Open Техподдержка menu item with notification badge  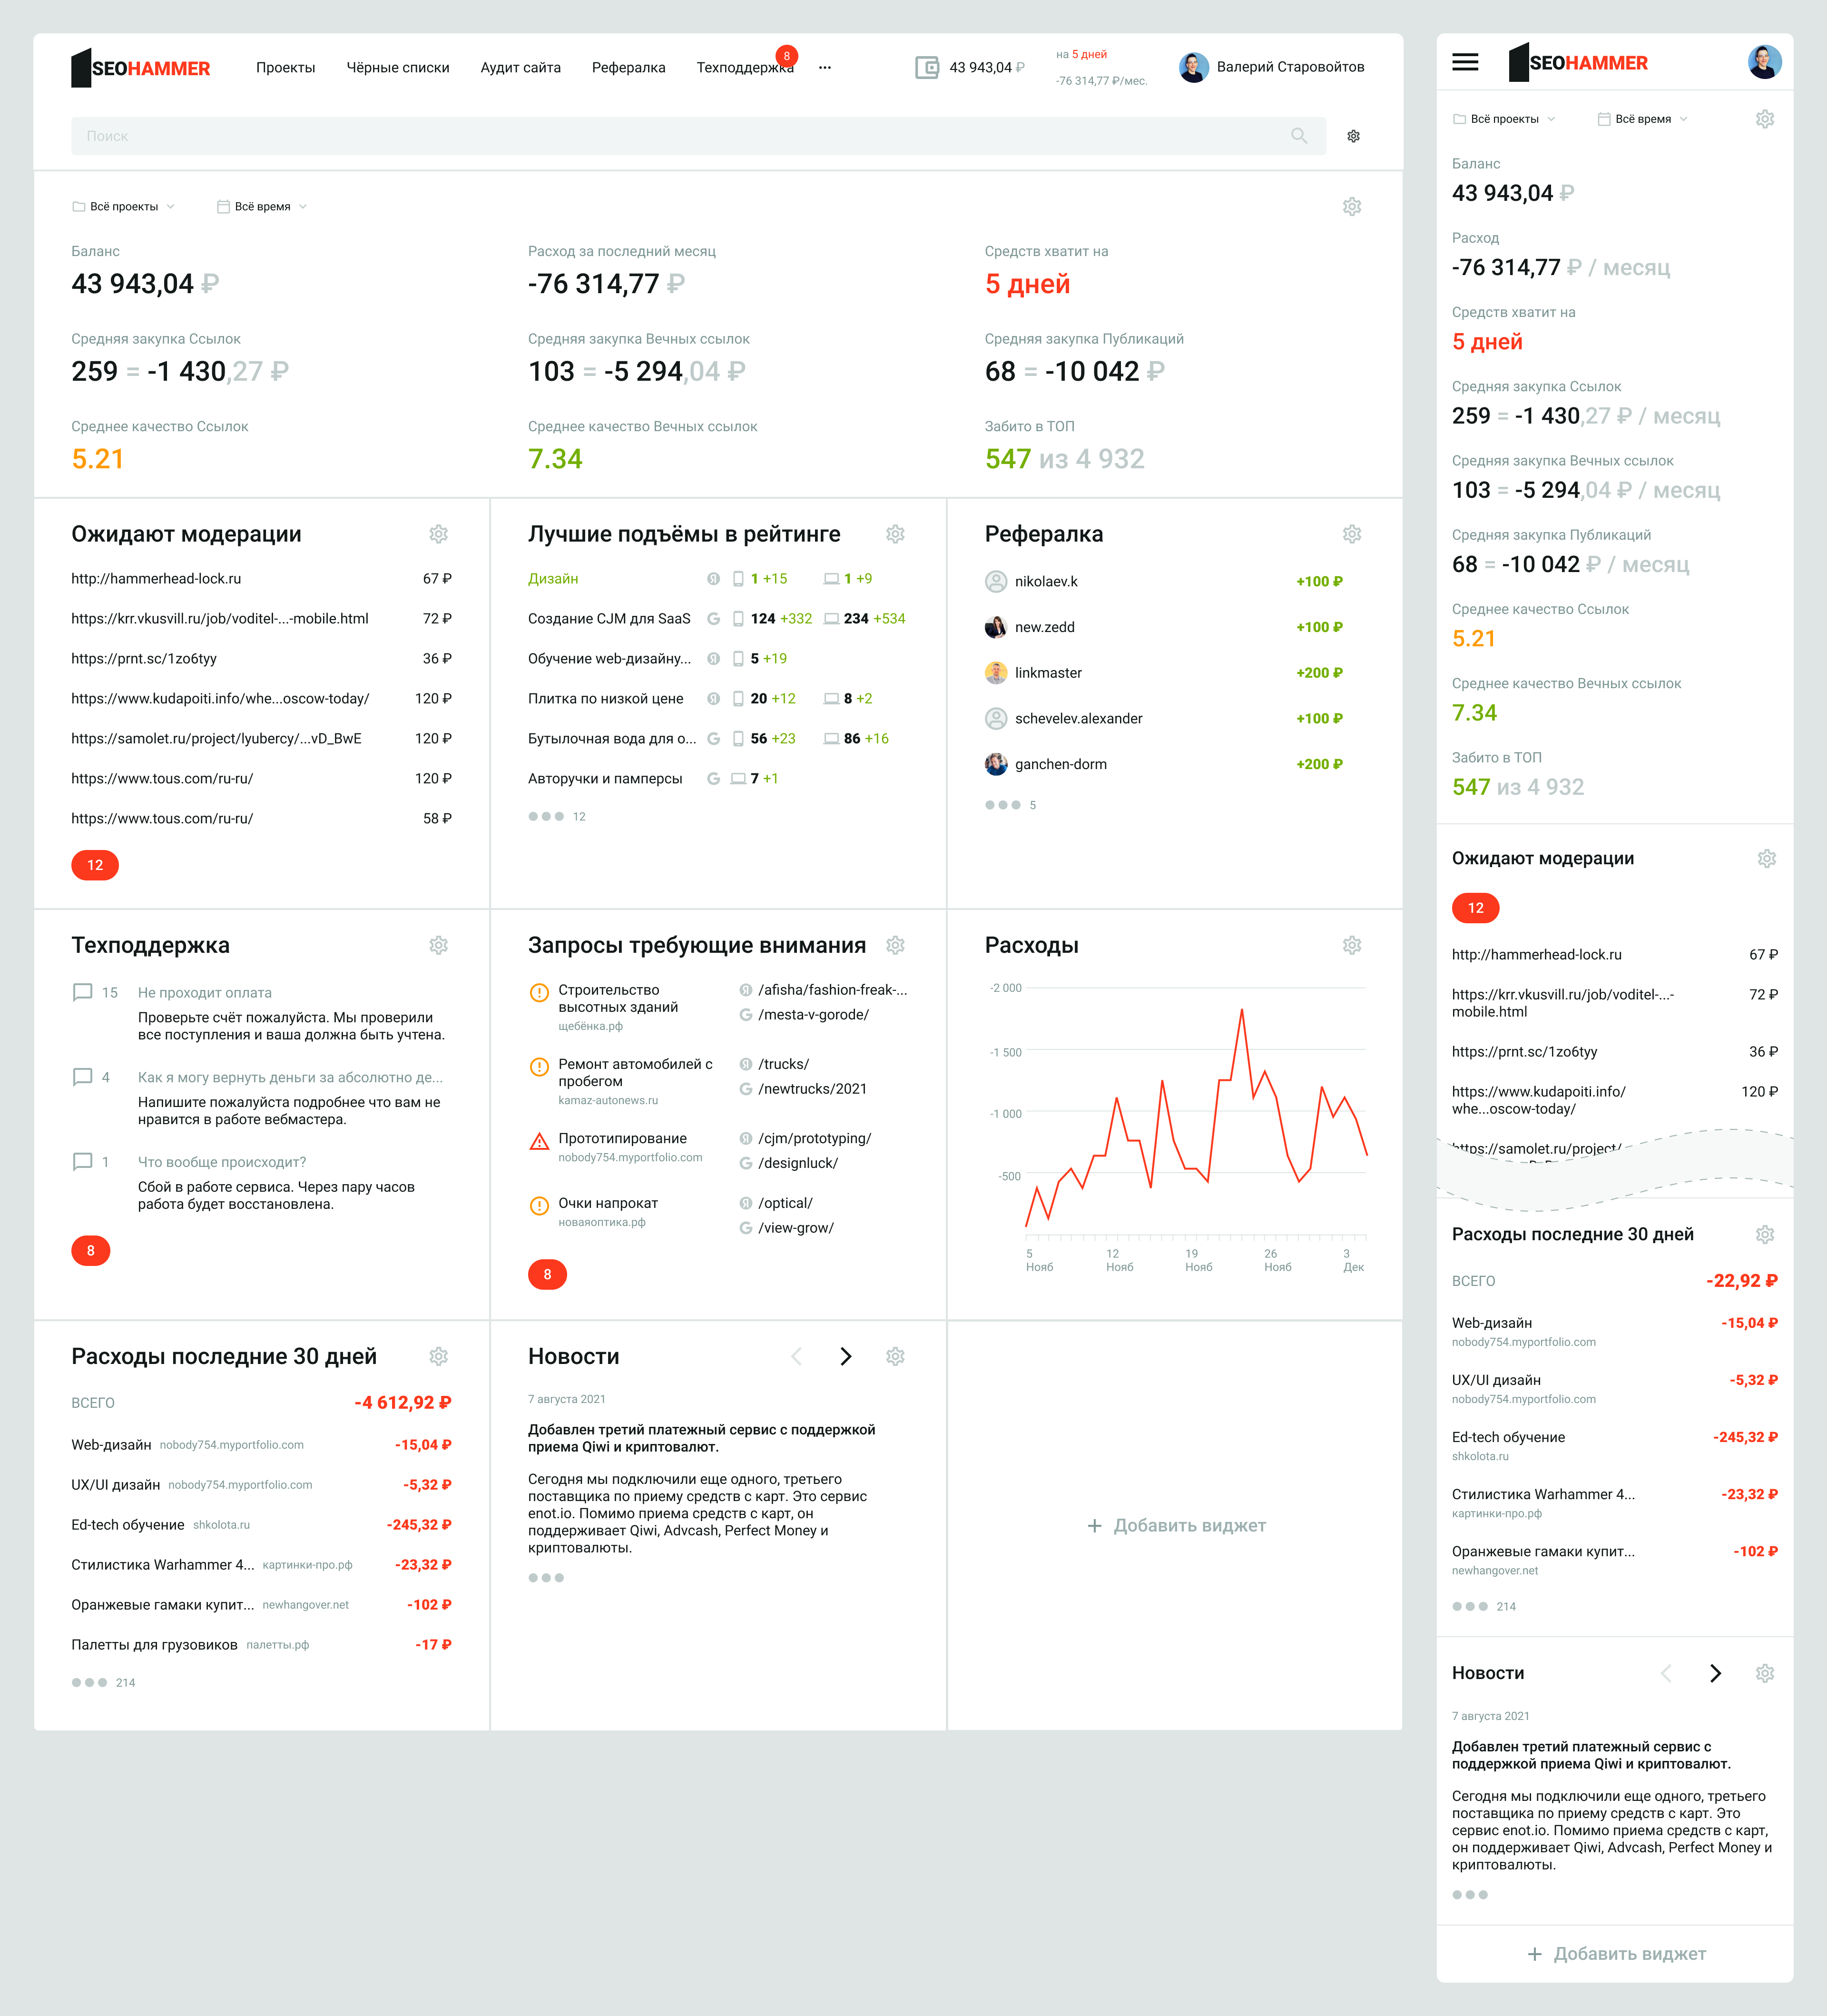(745, 68)
